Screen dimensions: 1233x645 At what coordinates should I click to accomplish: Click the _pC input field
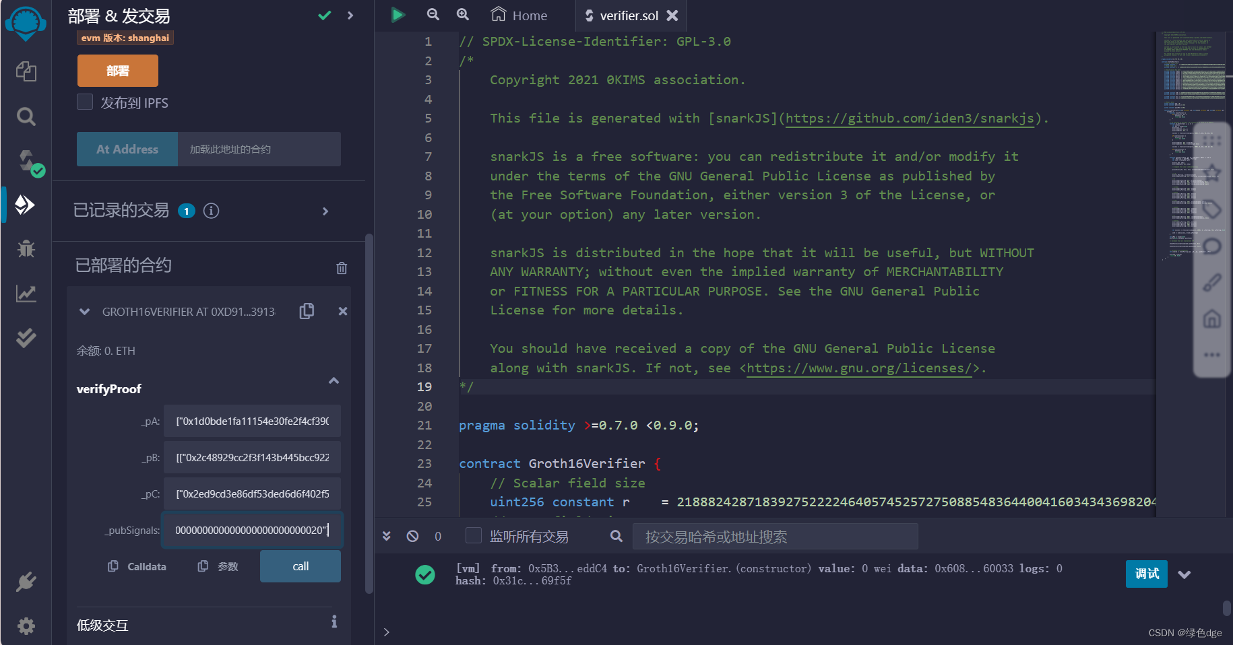253,494
